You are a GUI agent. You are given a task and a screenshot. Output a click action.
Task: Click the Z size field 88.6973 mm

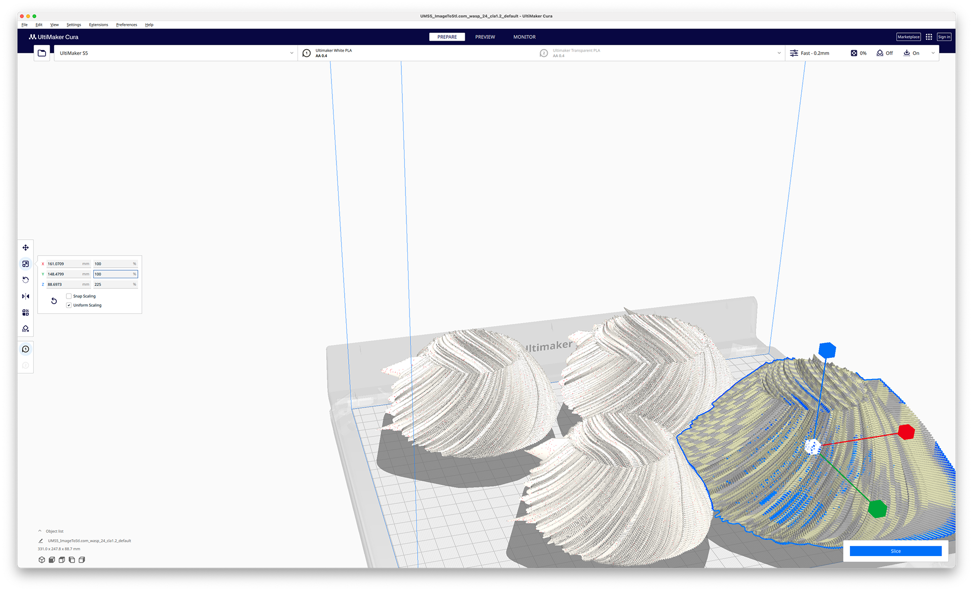click(68, 285)
